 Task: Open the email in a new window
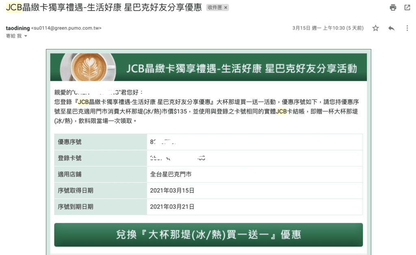click(407, 8)
